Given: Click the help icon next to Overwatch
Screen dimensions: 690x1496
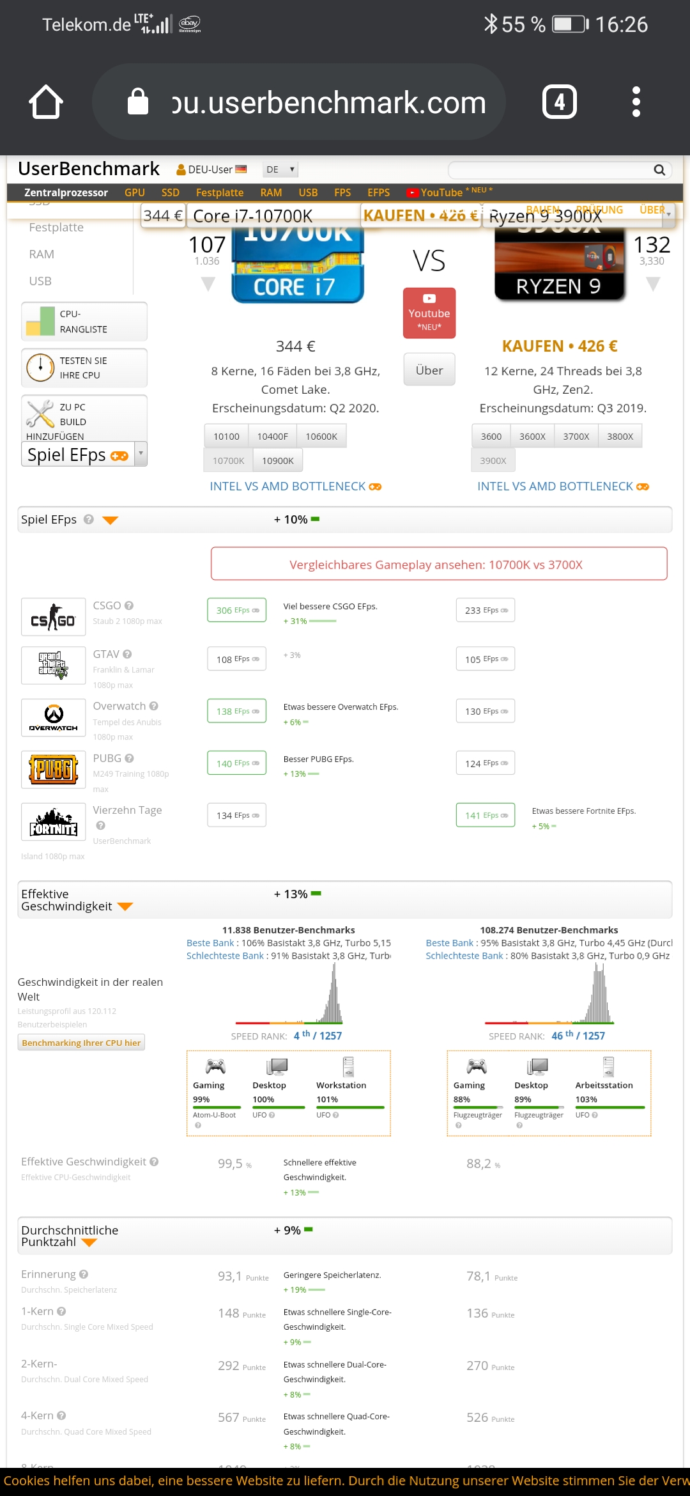Looking at the screenshot, I should 154,706.
